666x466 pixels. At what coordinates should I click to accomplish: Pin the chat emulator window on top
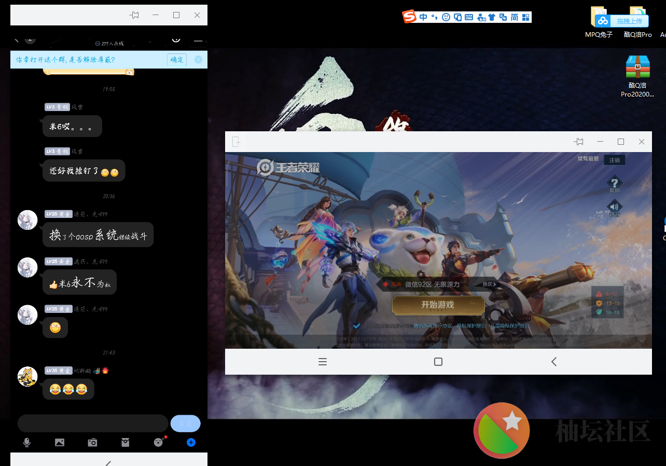click(x=134, y=15)
